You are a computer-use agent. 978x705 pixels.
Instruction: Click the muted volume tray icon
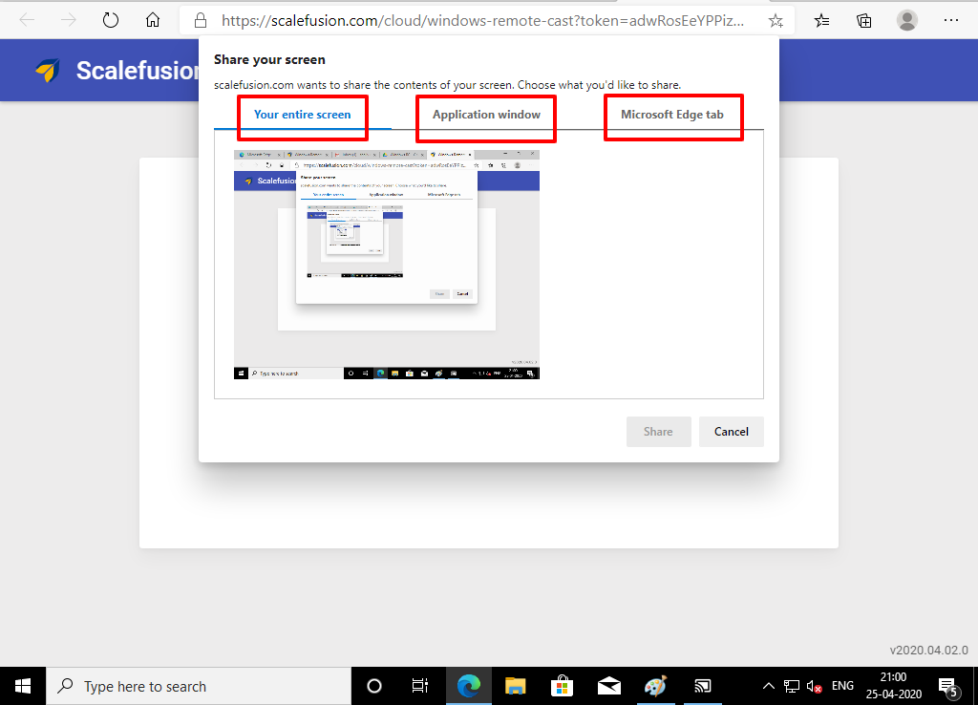point(815,686)
